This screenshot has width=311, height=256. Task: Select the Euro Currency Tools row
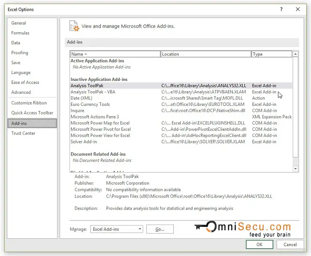pyautogui.click(x=181, y=105)
